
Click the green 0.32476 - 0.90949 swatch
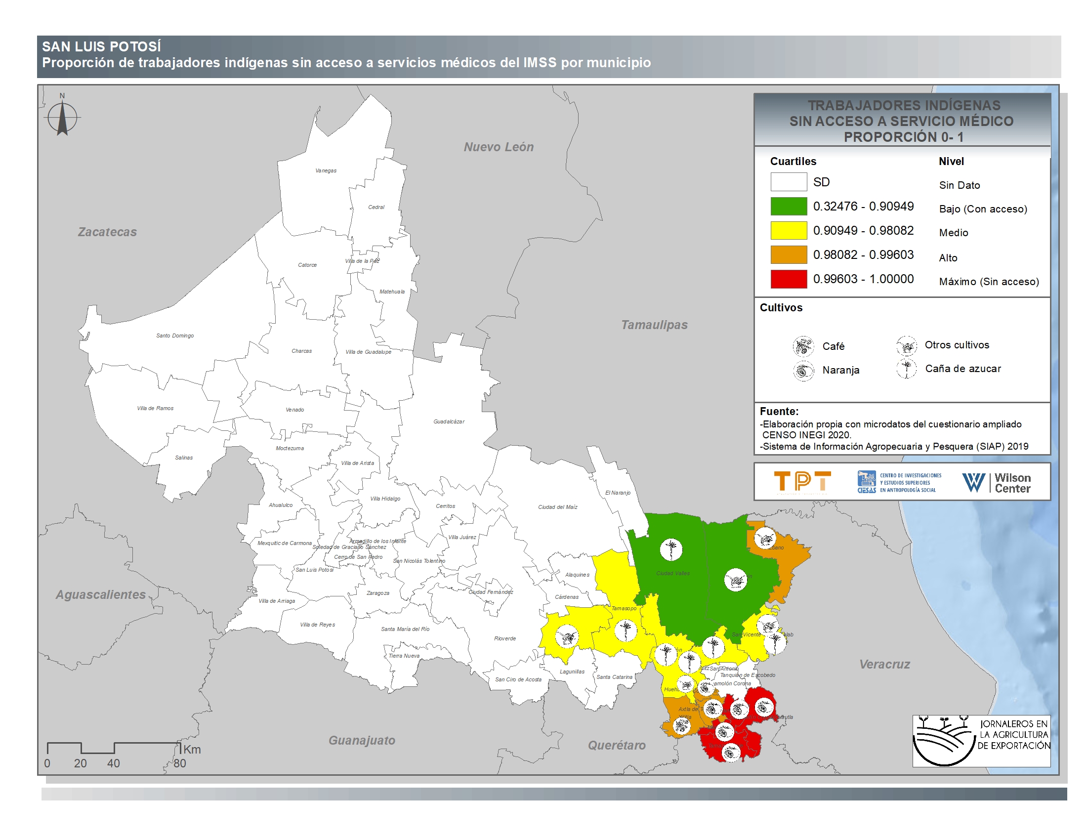coord(789,207)
